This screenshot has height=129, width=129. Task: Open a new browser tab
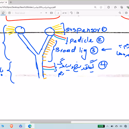coord(11,2)
